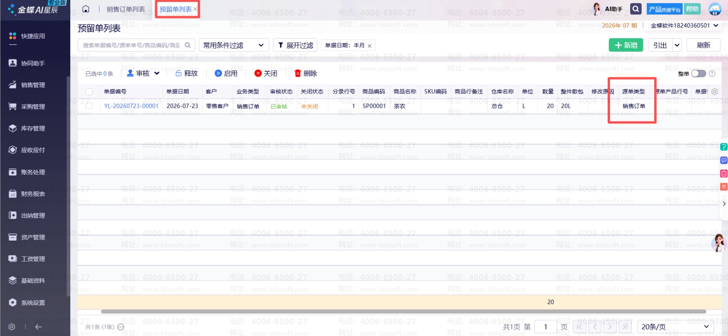Open the home page icon tab
The image size is (728, 336).
pos(85,9)
